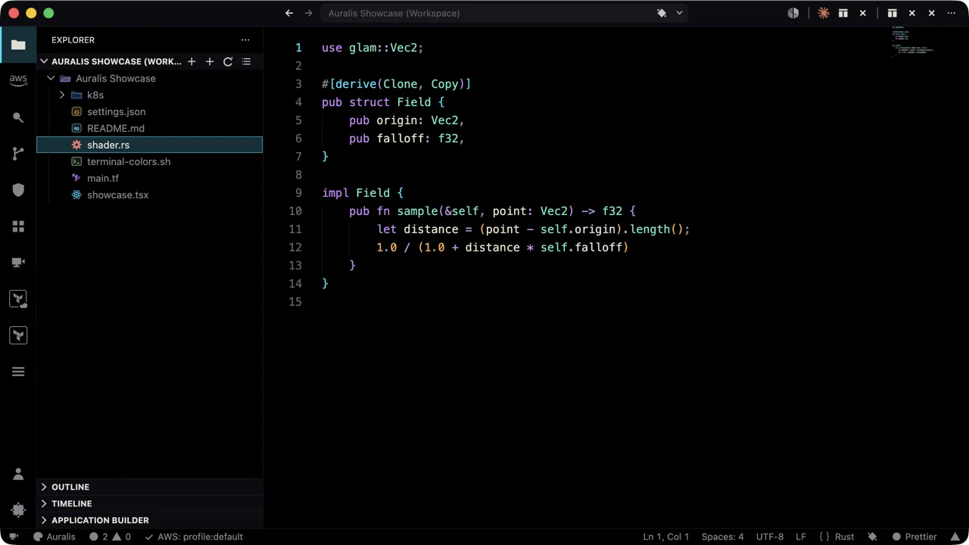Refresh the Explorer file tree
The image size is (969, 545).
coord(228,61)
